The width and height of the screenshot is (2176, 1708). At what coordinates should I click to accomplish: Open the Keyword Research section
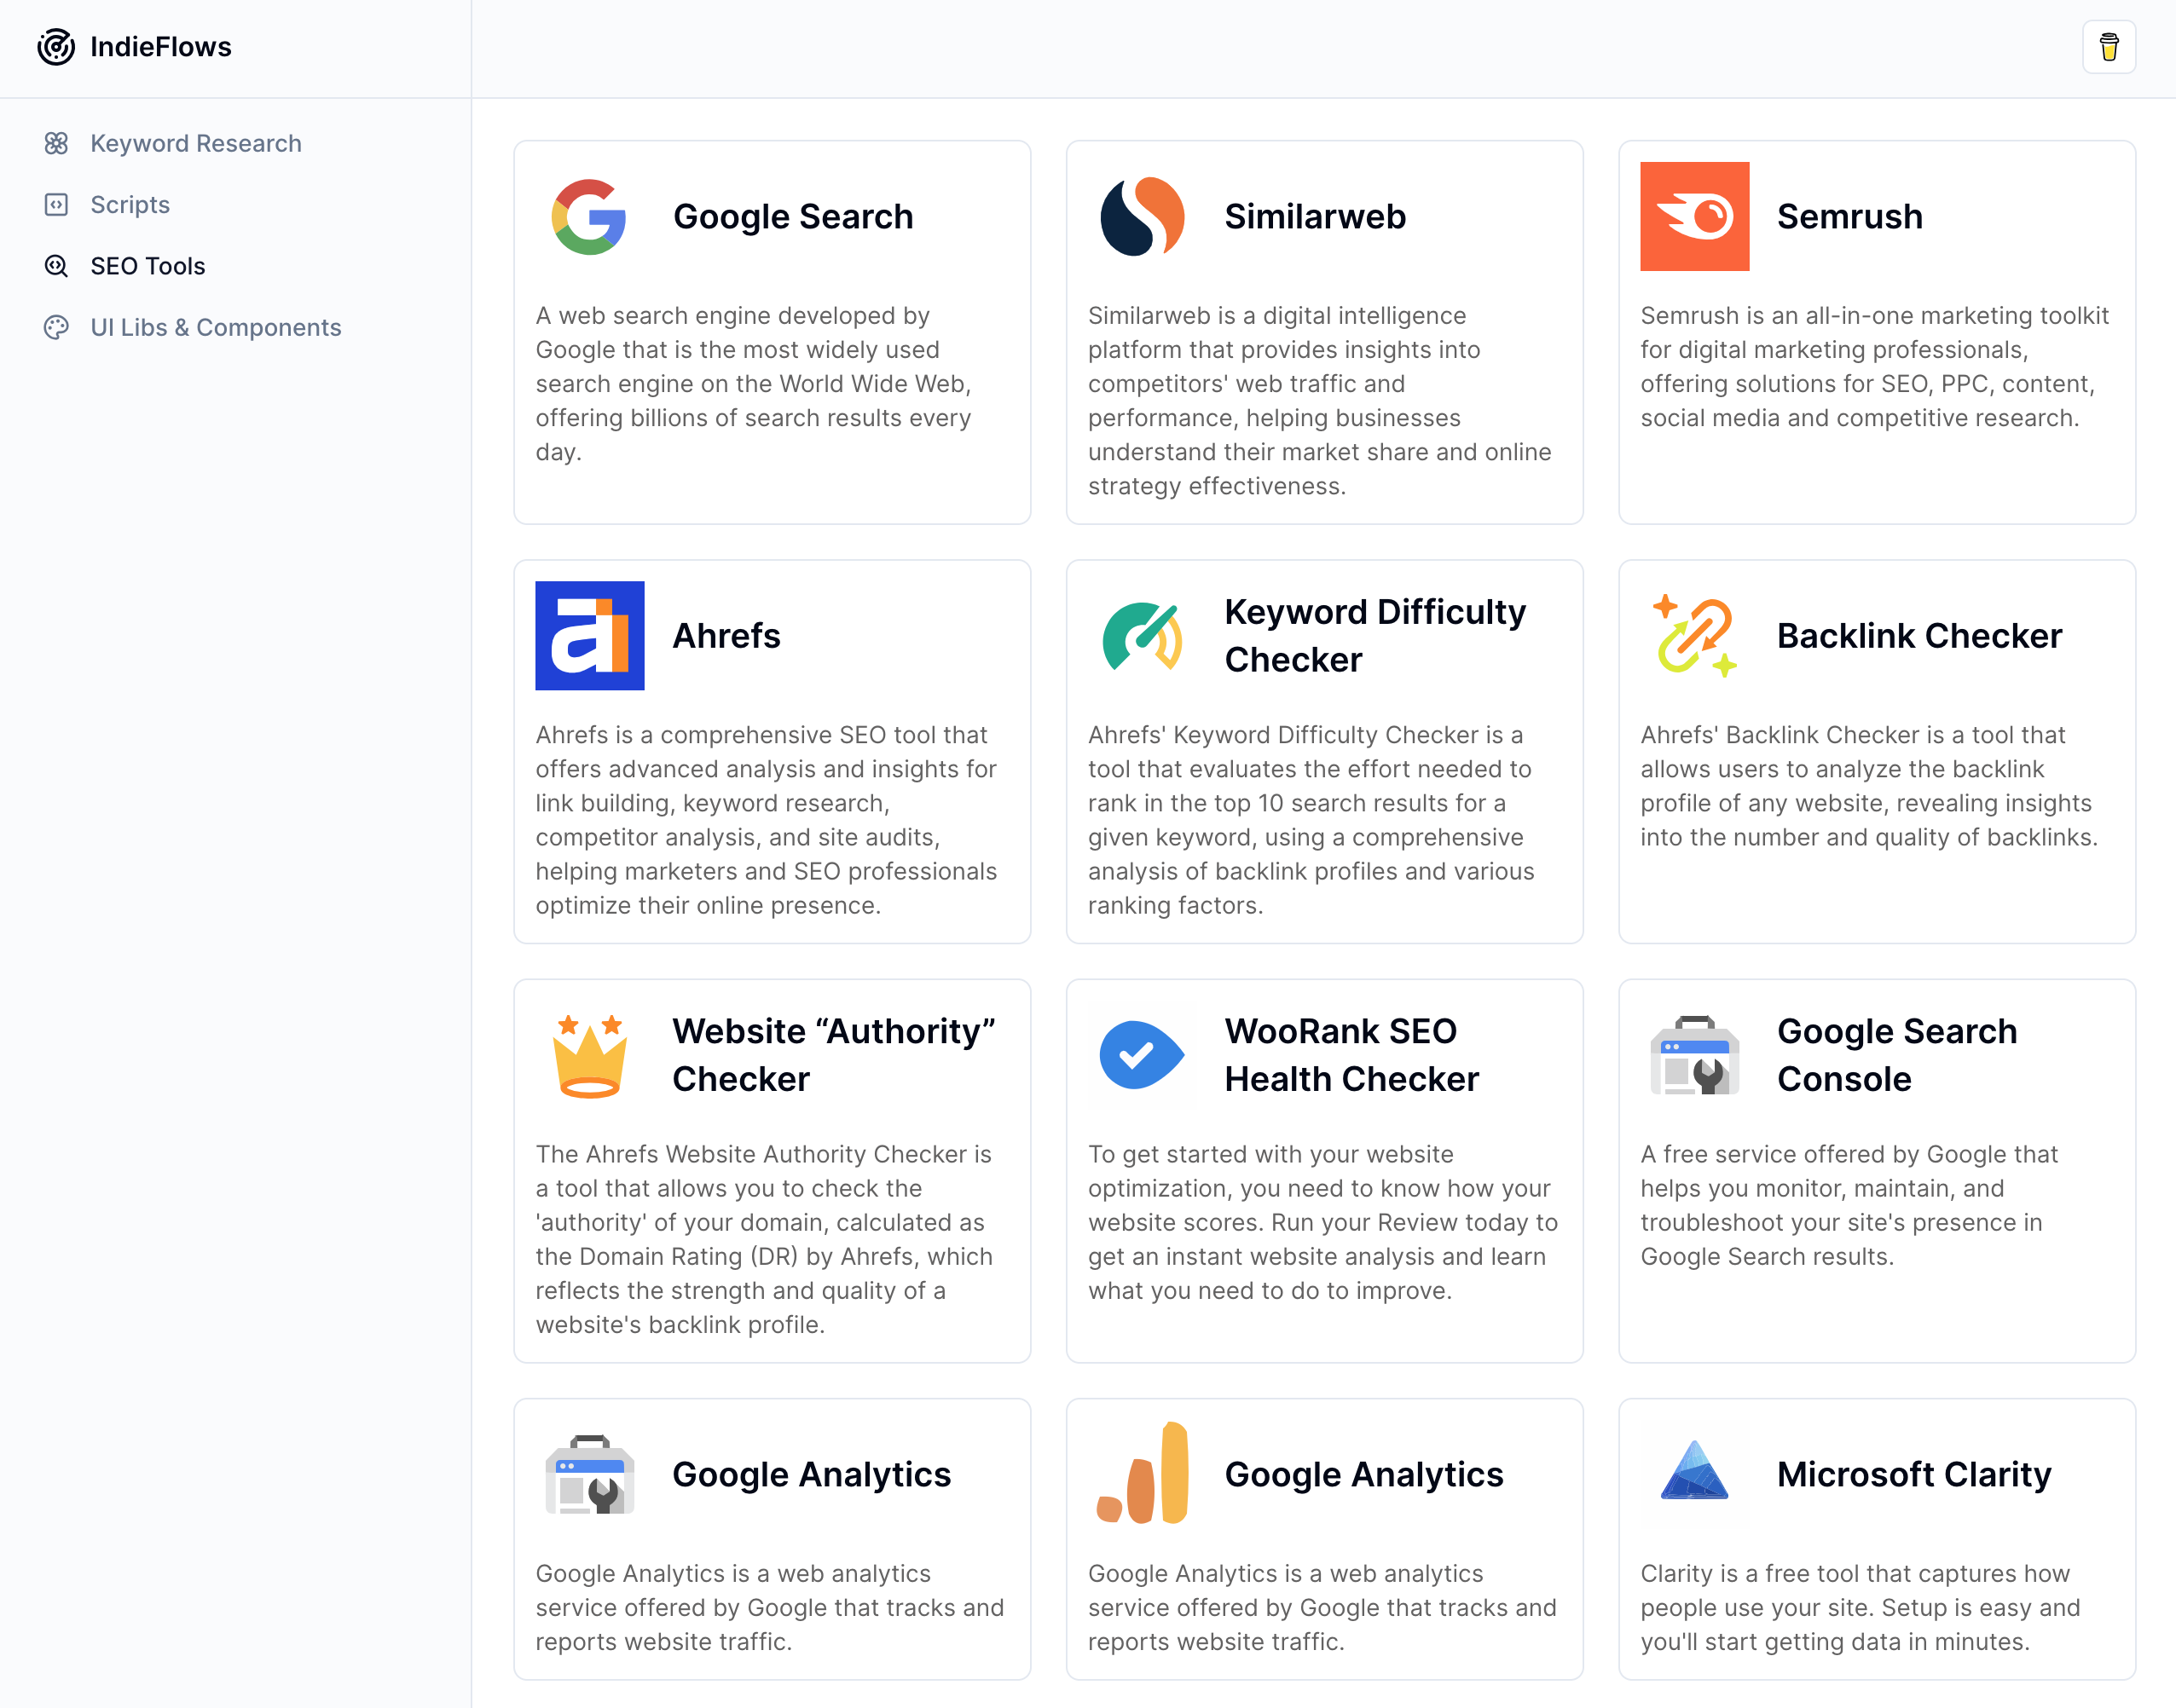pyautogui.click(x=196, y=143)
